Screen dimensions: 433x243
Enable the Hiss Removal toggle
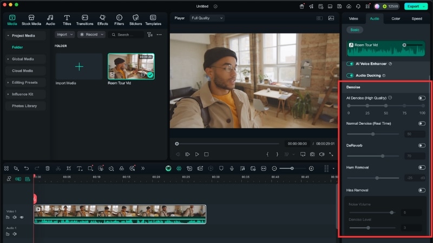tap(422, 190)
